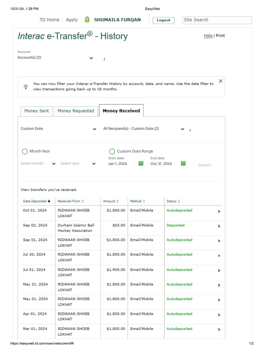Select the Custom Date Range radio button
Viewport: 264px width, 352px height.
click(112, 151)
